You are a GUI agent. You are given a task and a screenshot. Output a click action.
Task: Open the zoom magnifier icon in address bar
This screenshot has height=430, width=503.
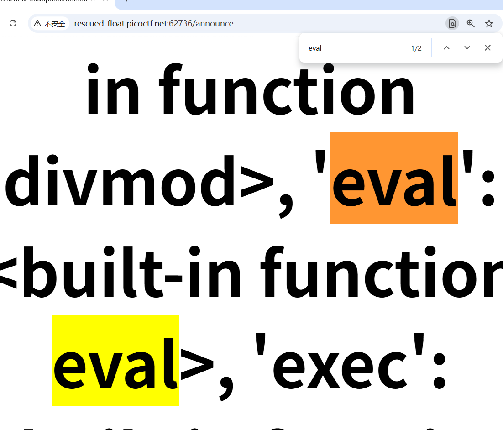pyautogui.click(x=471, y=24)
